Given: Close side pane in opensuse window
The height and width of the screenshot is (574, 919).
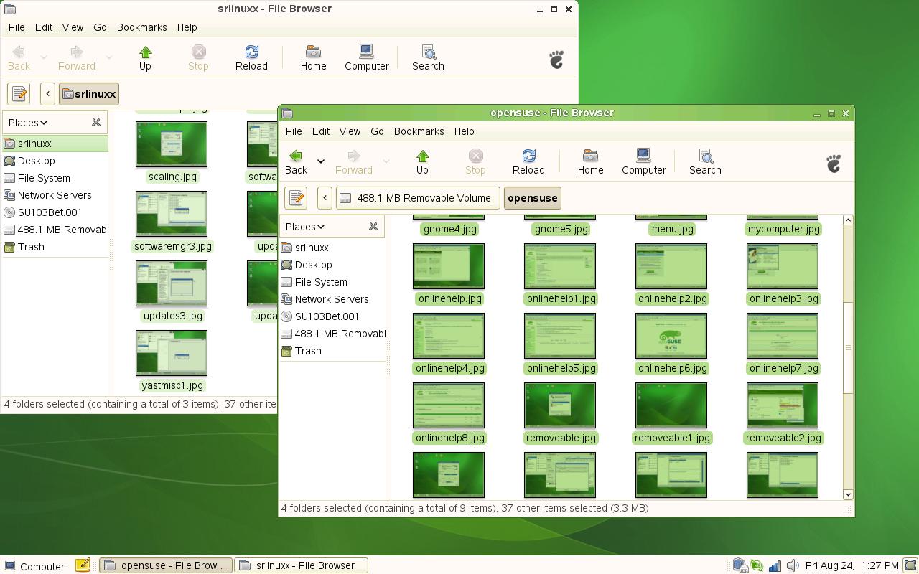Looking at the screenshot, I should pyautogui.click(x=373, y=227).
